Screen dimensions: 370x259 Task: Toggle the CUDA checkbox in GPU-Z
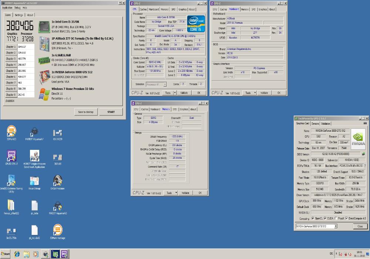point(325,218)
